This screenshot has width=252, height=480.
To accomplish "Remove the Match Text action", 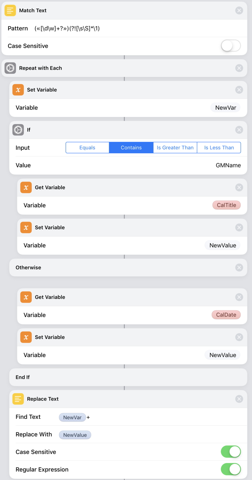I will (239, 11).
